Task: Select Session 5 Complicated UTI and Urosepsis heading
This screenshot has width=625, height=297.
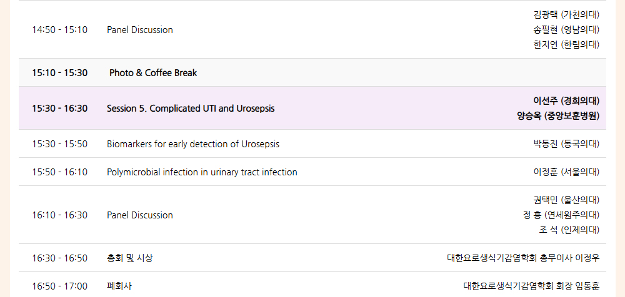Action: click(x=191, y=109)
